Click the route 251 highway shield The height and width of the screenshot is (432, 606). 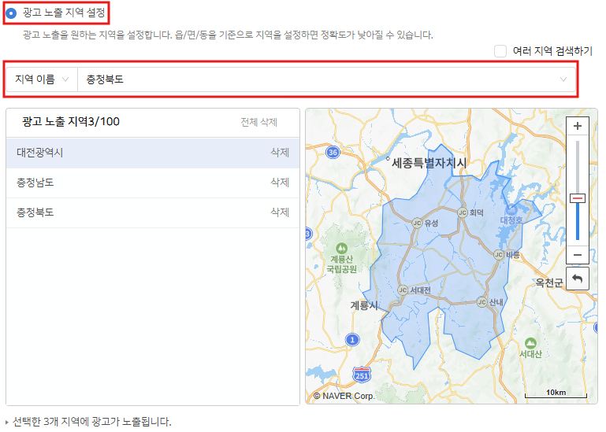pos(362,373)
